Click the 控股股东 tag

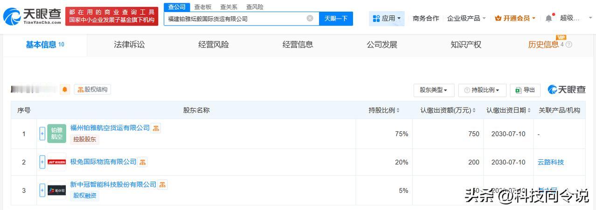click(x=85, y=139)
